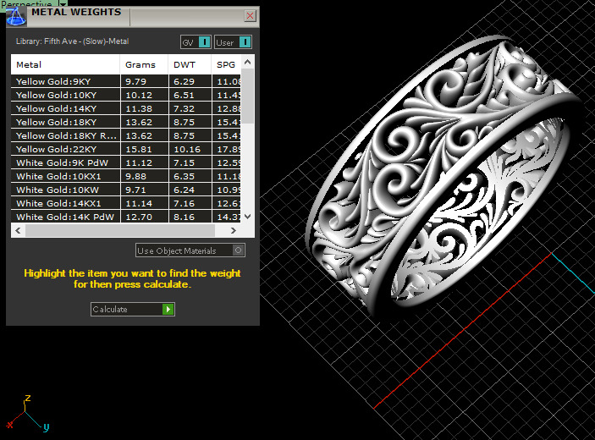Screen dimensions: 595x440
Task: Click right arrow of horizontal scrollbar
Action: click(x=234, y=230)
